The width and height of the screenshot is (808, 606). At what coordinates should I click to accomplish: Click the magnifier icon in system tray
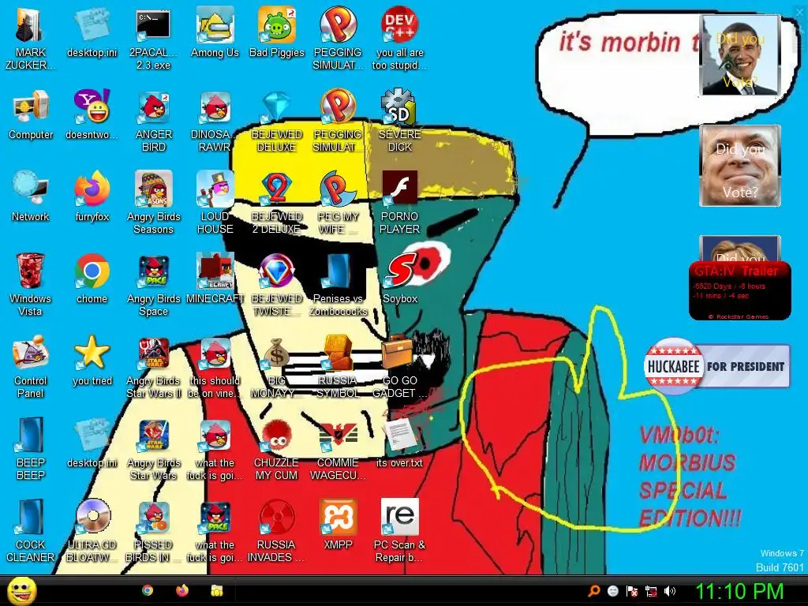tap(594, 591)
